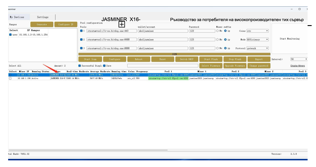Click the pool 3 password field
The image size is (316, 167).
pos(202,48)
